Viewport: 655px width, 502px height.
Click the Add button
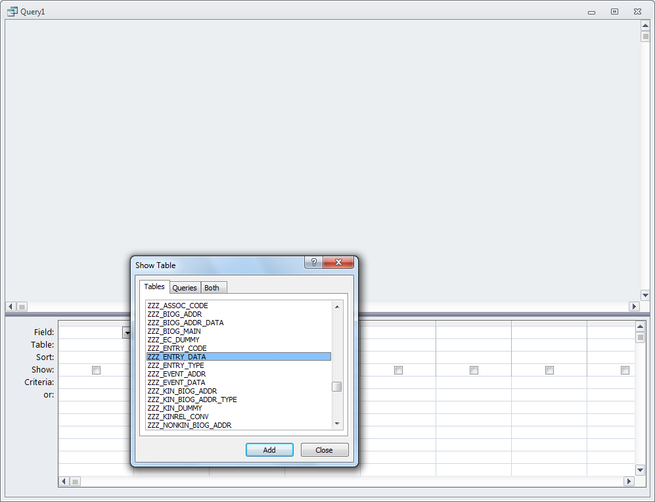pos(269,450)
